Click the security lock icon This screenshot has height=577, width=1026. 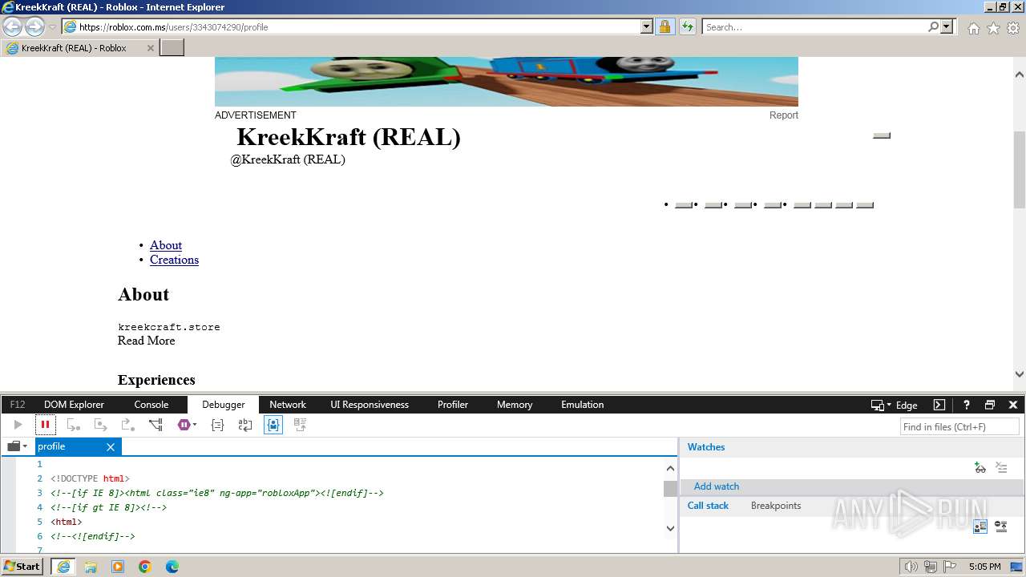(664, 26)
